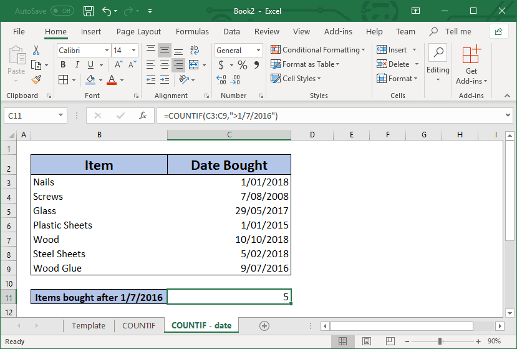Increase Decimal places
The width and height of the screenshot is (517, 349).
click(x=221, y=79)
